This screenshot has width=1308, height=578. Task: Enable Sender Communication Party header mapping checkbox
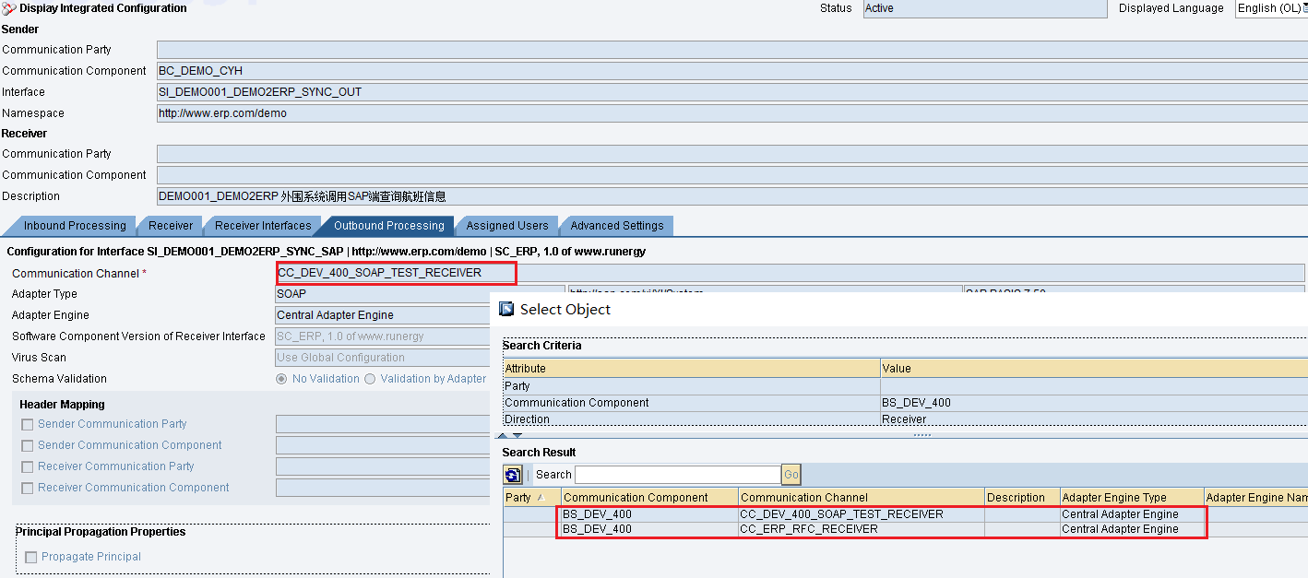pyautogui.click(x=28, y=425)
